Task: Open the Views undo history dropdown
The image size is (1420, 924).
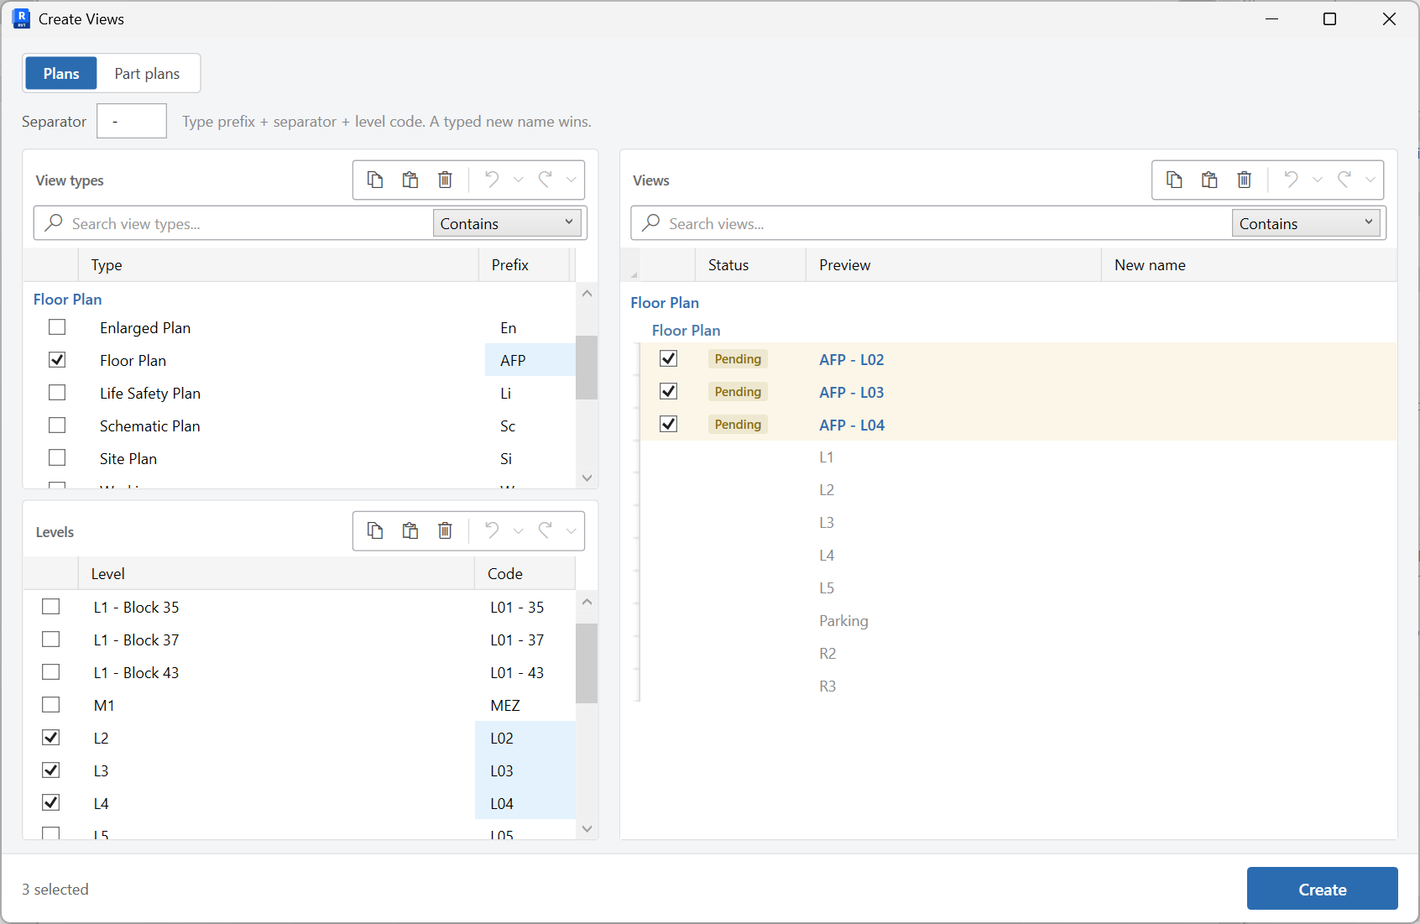Action: pyautogui.click(x=1318, y=180)
